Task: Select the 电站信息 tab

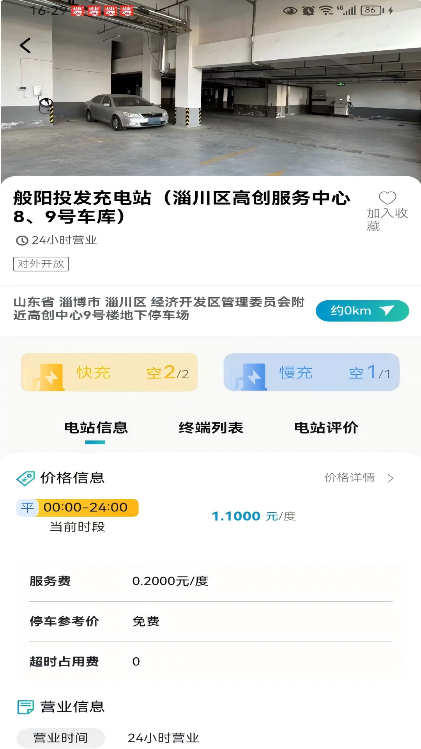Action: click(96, 428)
